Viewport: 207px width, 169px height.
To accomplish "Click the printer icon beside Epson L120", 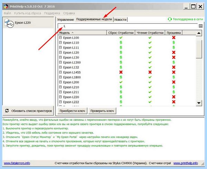I will [x=60, y=52].
